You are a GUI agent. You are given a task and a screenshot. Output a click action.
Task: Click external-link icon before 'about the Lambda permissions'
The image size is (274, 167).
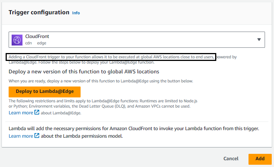coord(37,136)
